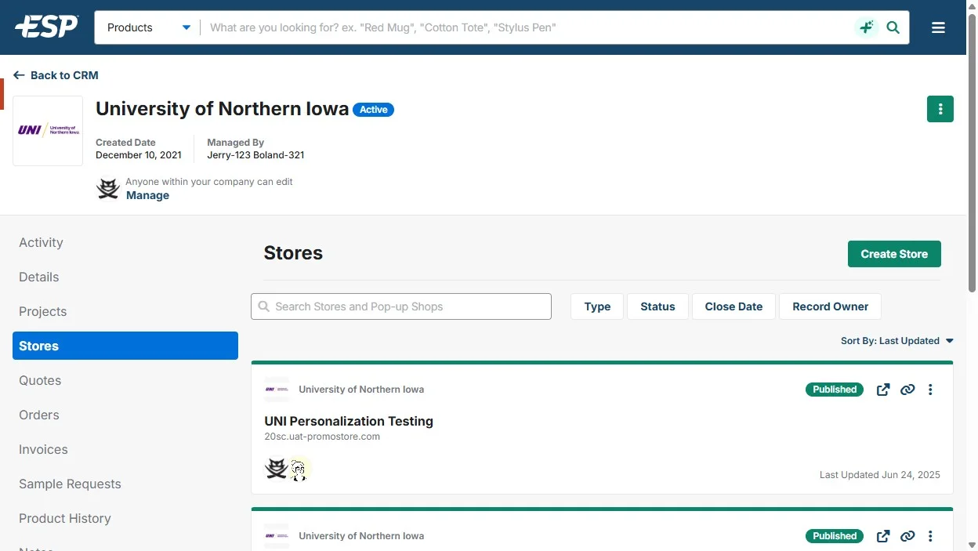Open the UNI Personalization Testing store title
978x551 pixels.
[349, 421]
